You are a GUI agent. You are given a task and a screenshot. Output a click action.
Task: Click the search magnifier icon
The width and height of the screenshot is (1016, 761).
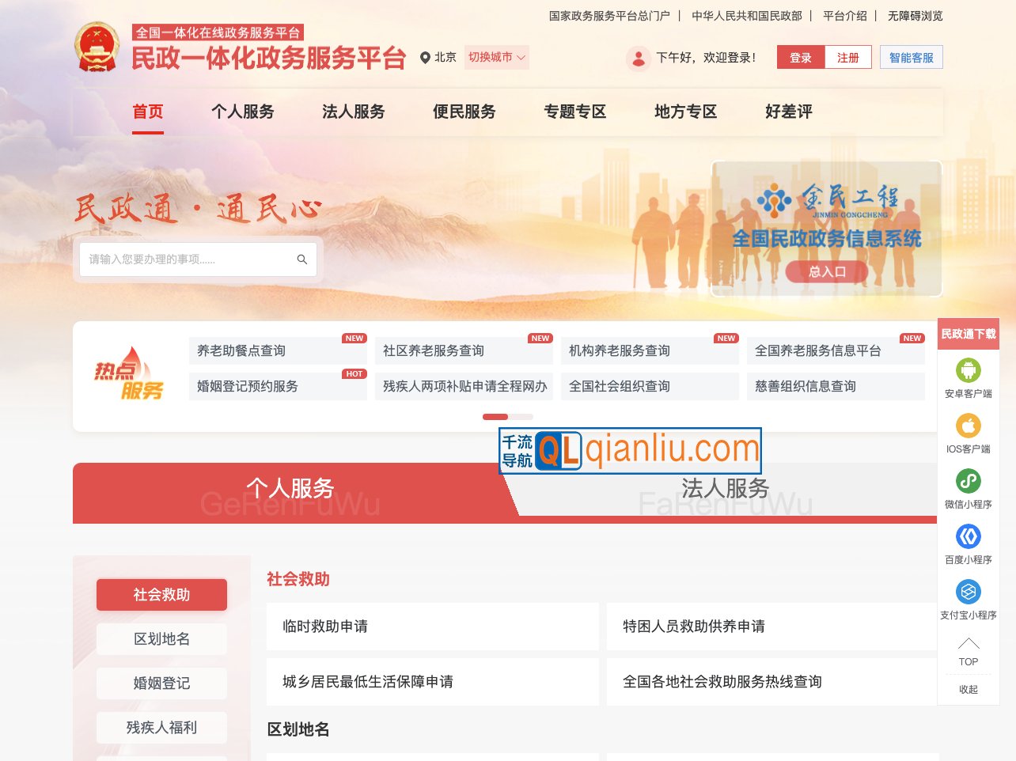click(x=301, y=259)
